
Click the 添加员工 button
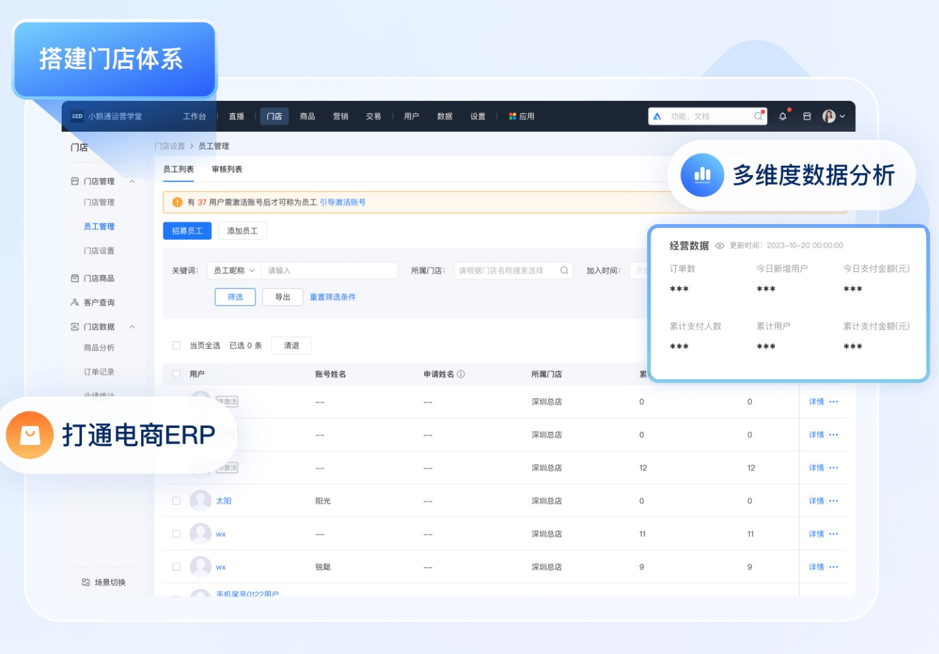[243, 231]
